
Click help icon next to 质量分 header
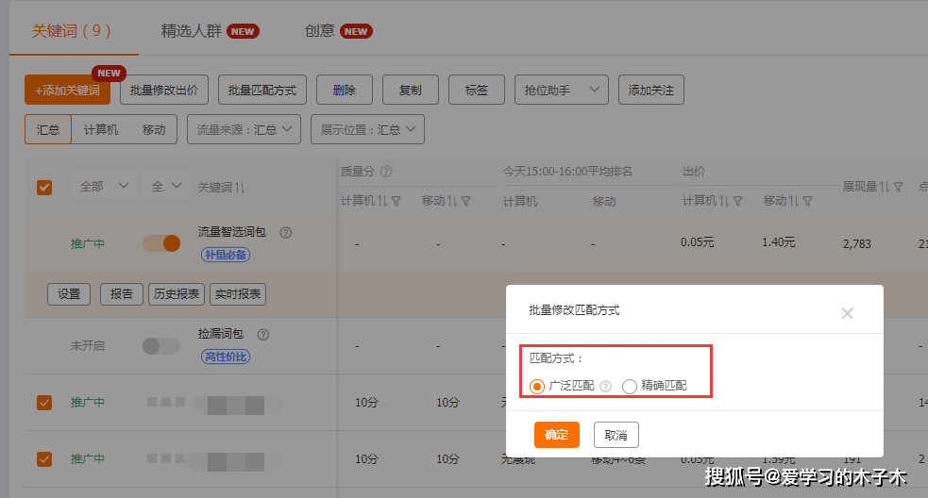386,172
